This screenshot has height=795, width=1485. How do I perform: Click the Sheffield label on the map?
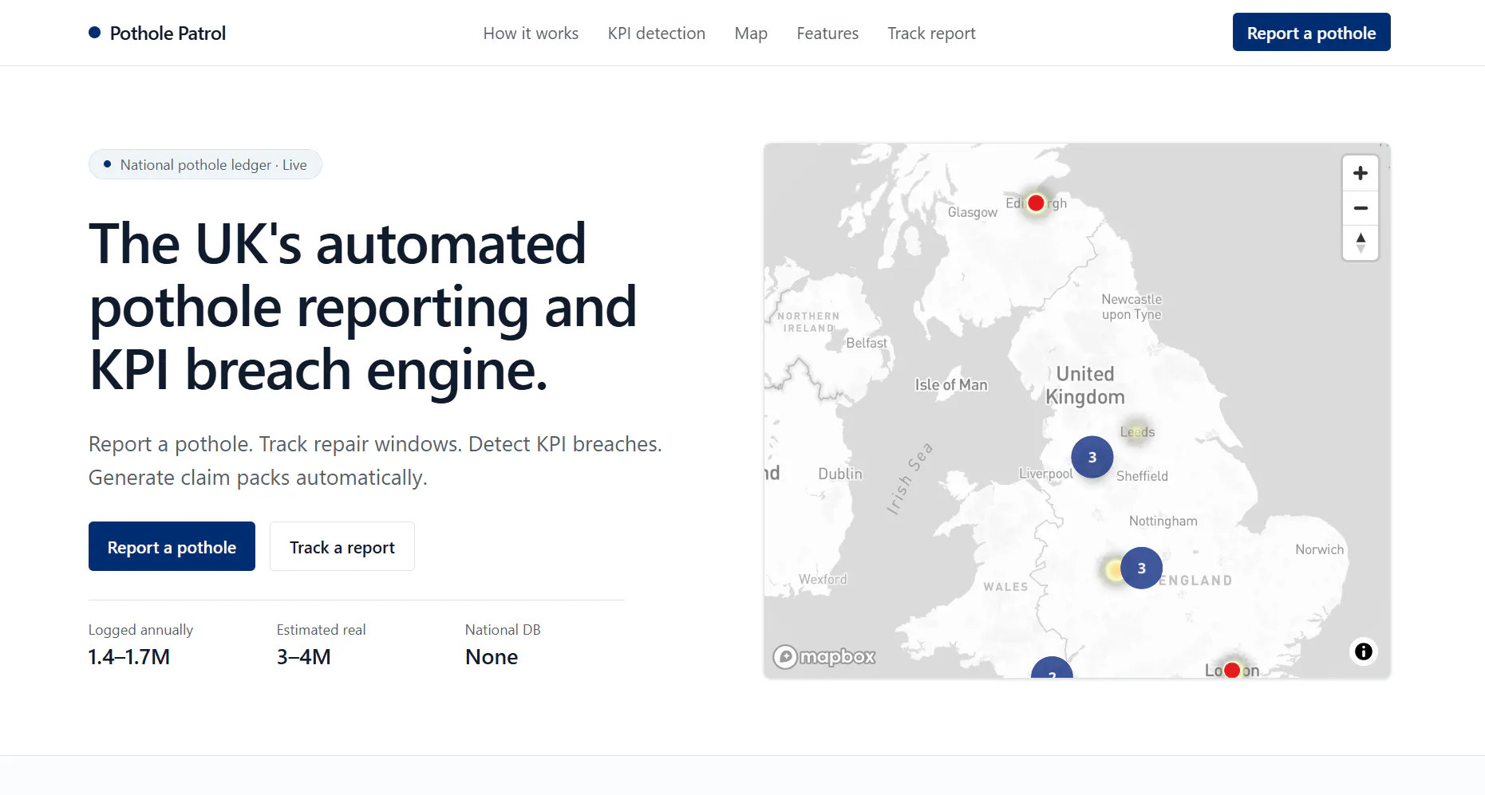coord(1142,476)
